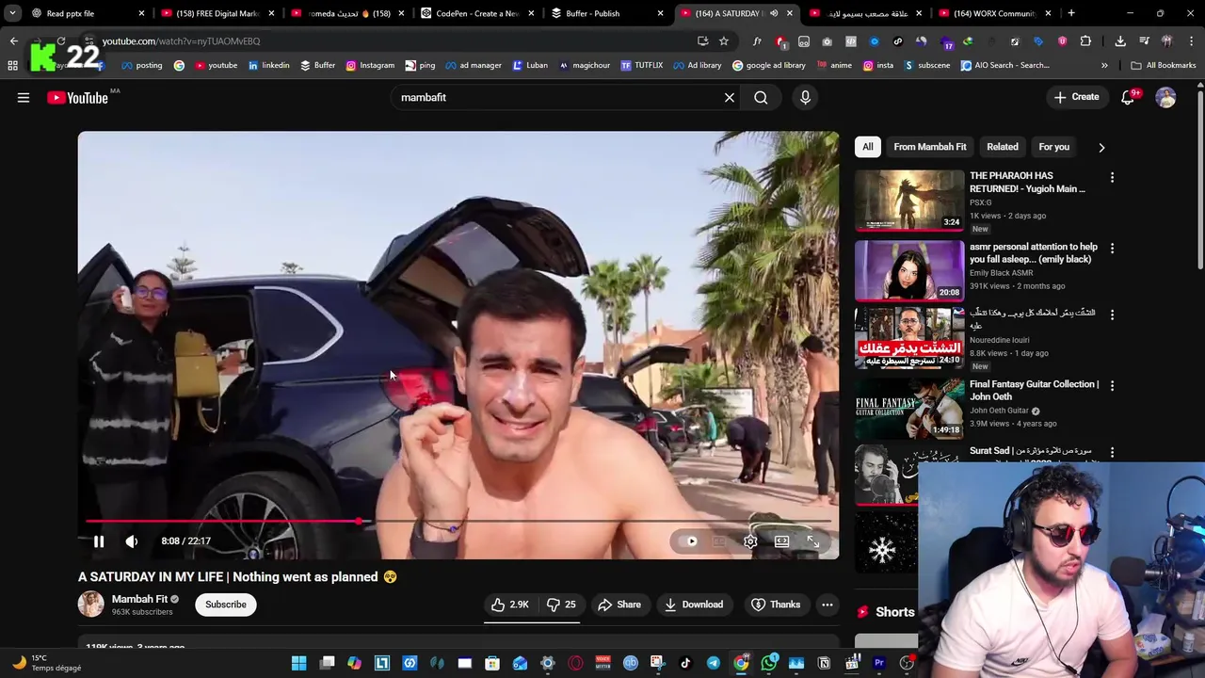The height and width of the screenshot is (678, 1205).
Task: Open Instagram bookmark
Action: [x=370, y=65]
